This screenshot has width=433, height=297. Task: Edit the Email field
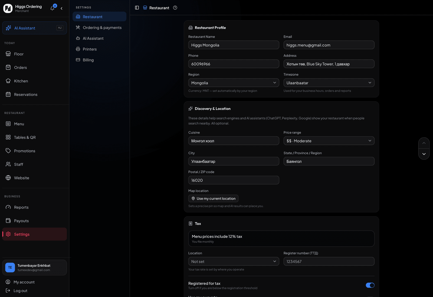329,45
